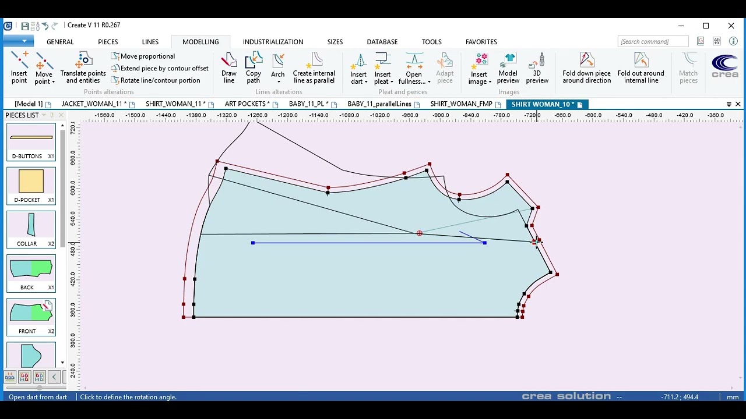Click Rotate line/contour portion
Screen dimensions: 746x419
(156, 80)
